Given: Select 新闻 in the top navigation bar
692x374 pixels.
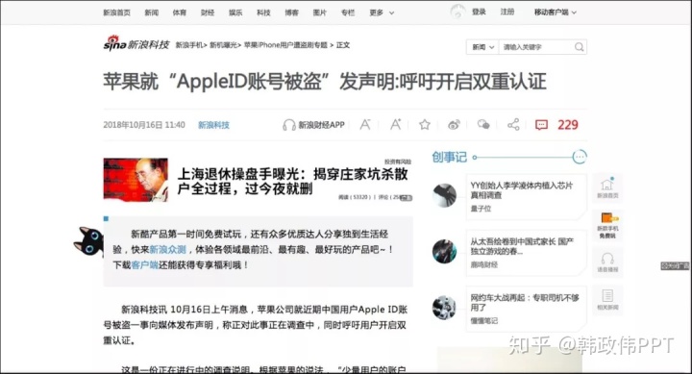Looking at the screenshot, I should point(152,12).
